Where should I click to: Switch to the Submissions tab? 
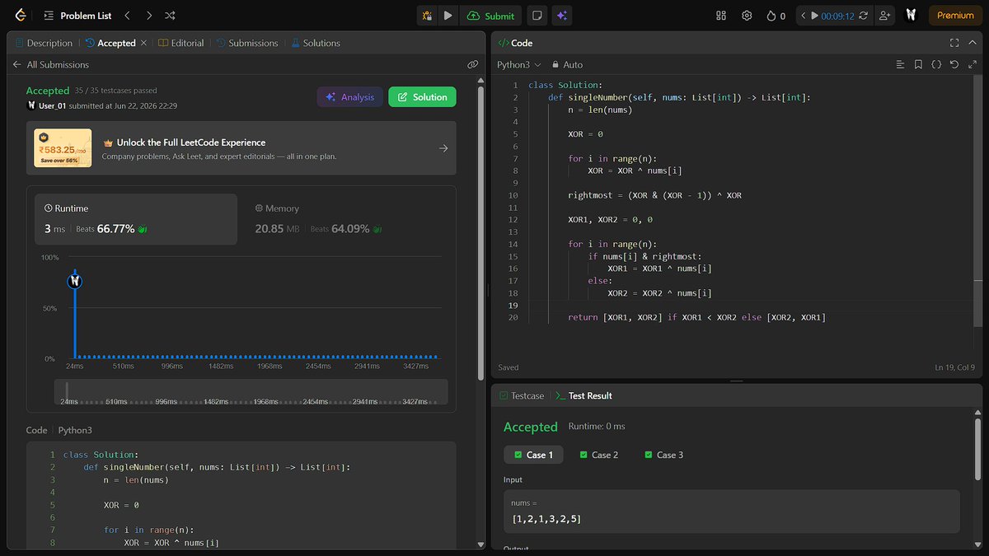pyautogui.click(x=247, y=43)
